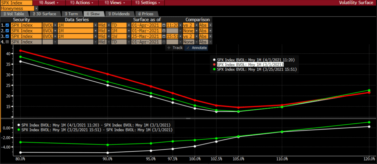
Task: Expand row 1 1M data series dropdown
Action: coord(95,25)
